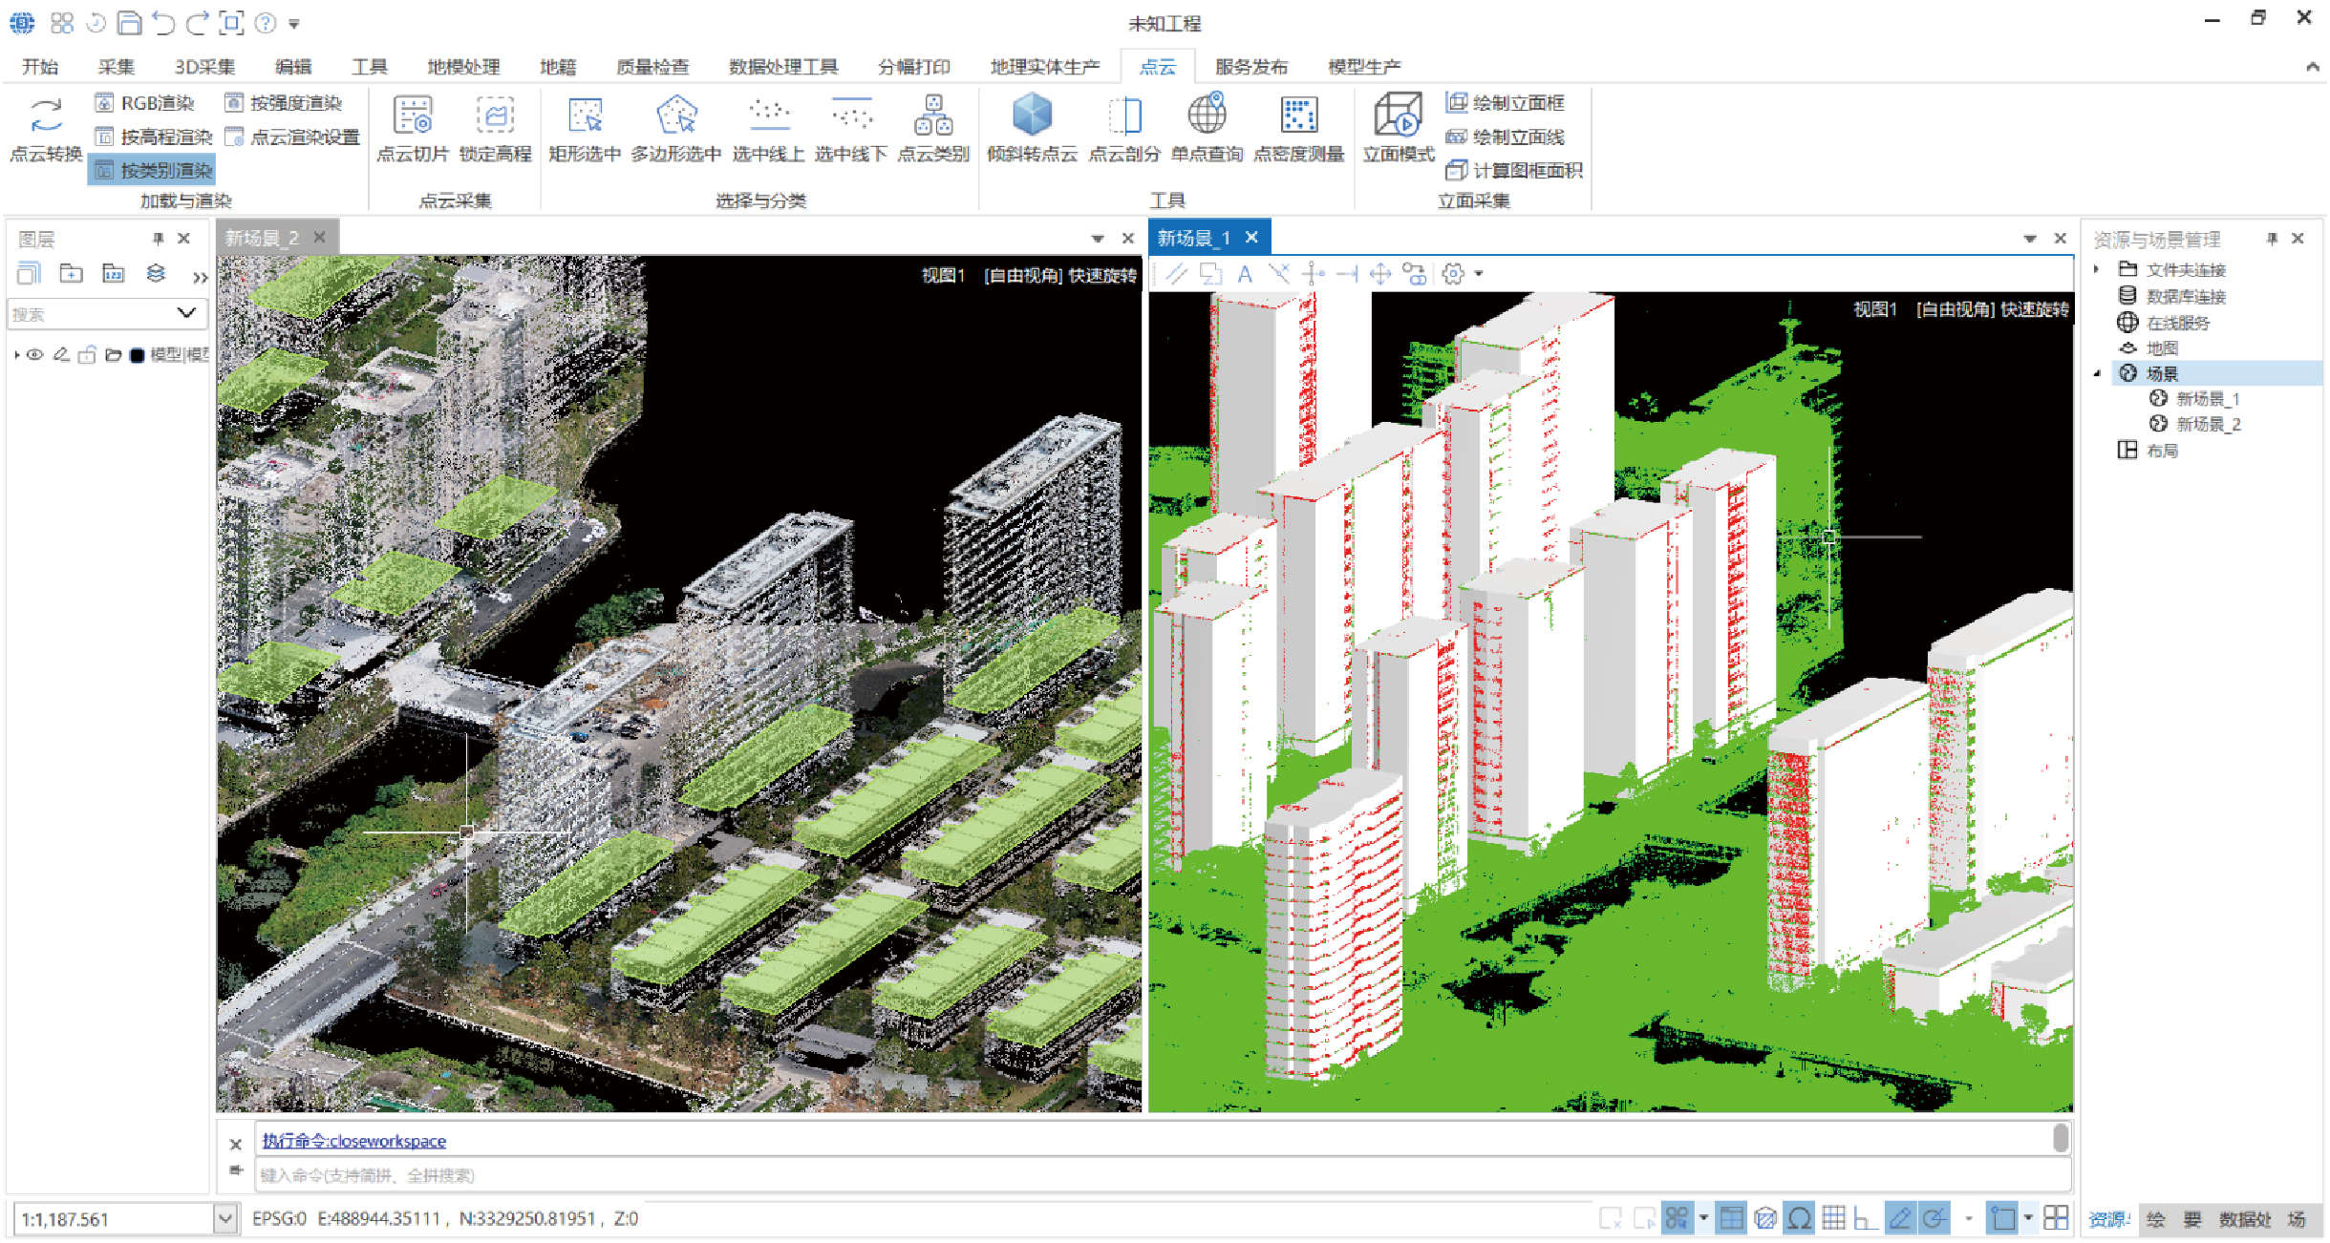Enter 立面模式 facade mode

[1398, 116]
